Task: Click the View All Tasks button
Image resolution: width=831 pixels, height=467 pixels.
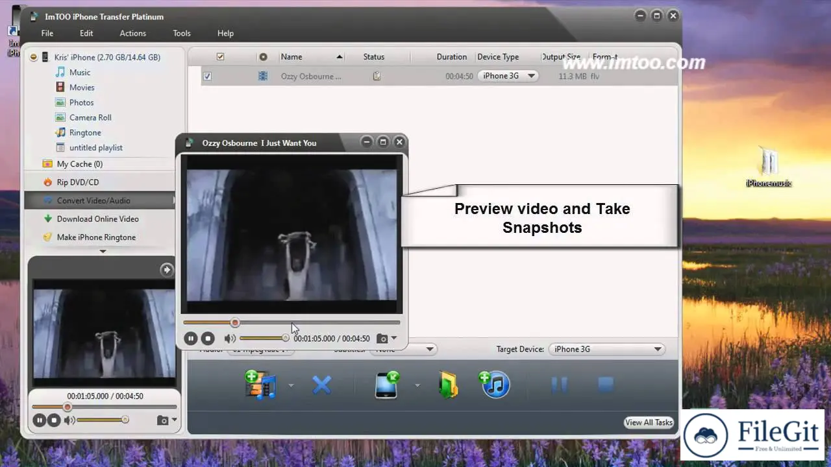Action: coord(649,422)
